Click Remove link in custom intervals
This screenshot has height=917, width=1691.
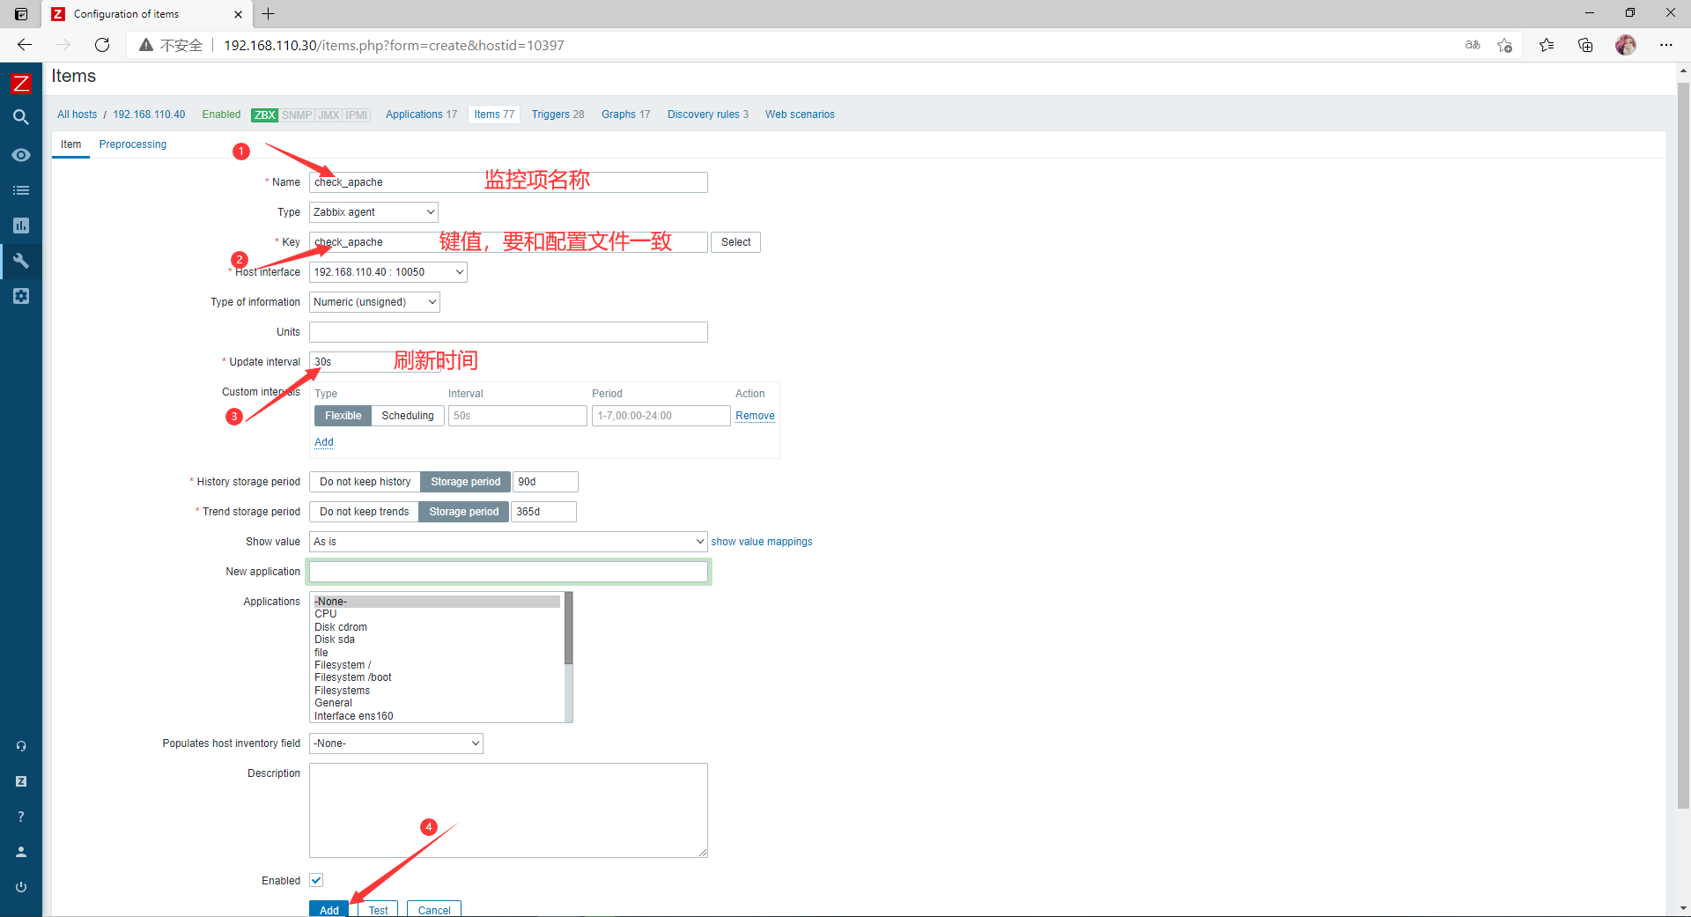[x=755, y=416]
